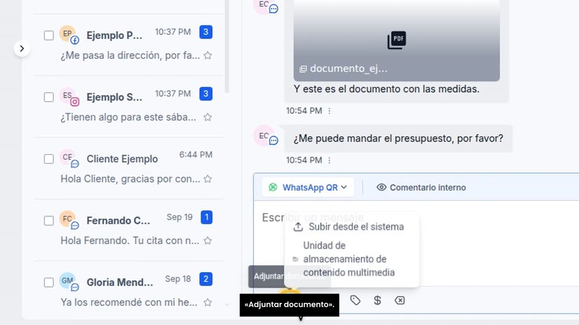579x325 pixels.
Task: Open the Ejemplo S... conversation name
Action: click(x=114, y=97)
